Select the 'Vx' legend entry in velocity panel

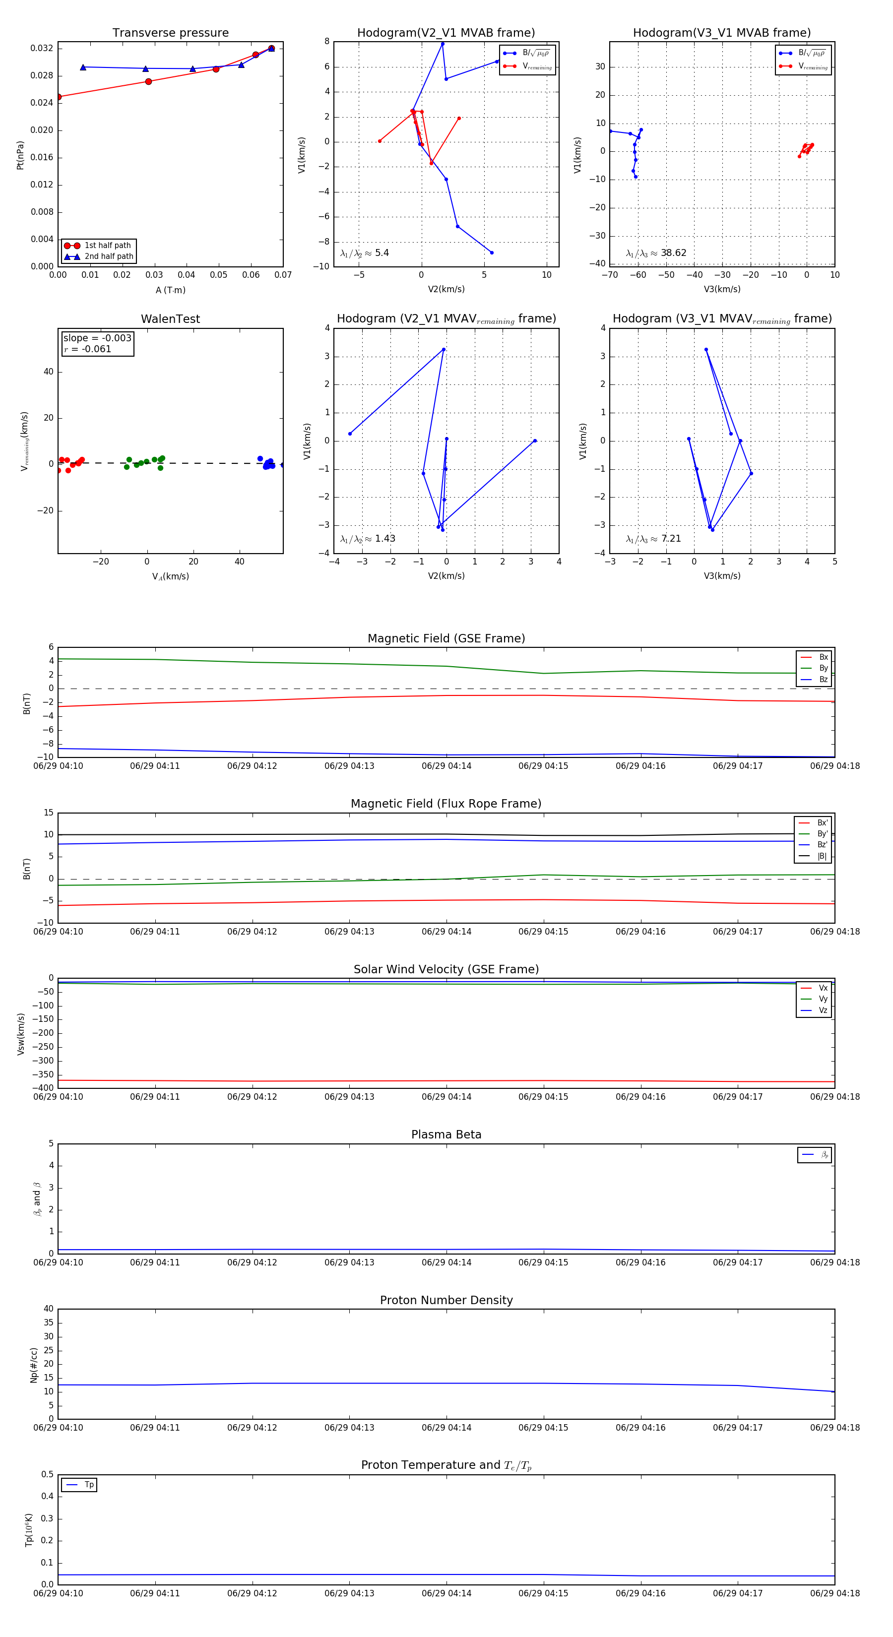pyautogui.click(x=814, y=988)
